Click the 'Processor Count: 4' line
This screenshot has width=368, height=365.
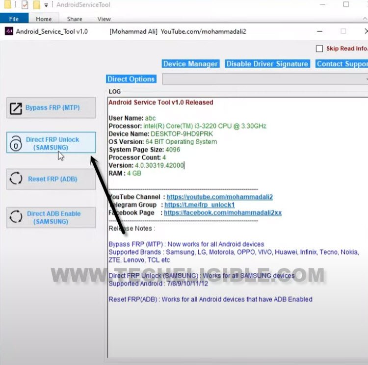[x=137, y=157]
